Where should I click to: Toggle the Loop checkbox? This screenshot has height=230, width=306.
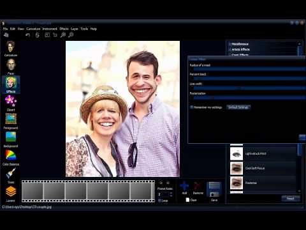[159, 201]
